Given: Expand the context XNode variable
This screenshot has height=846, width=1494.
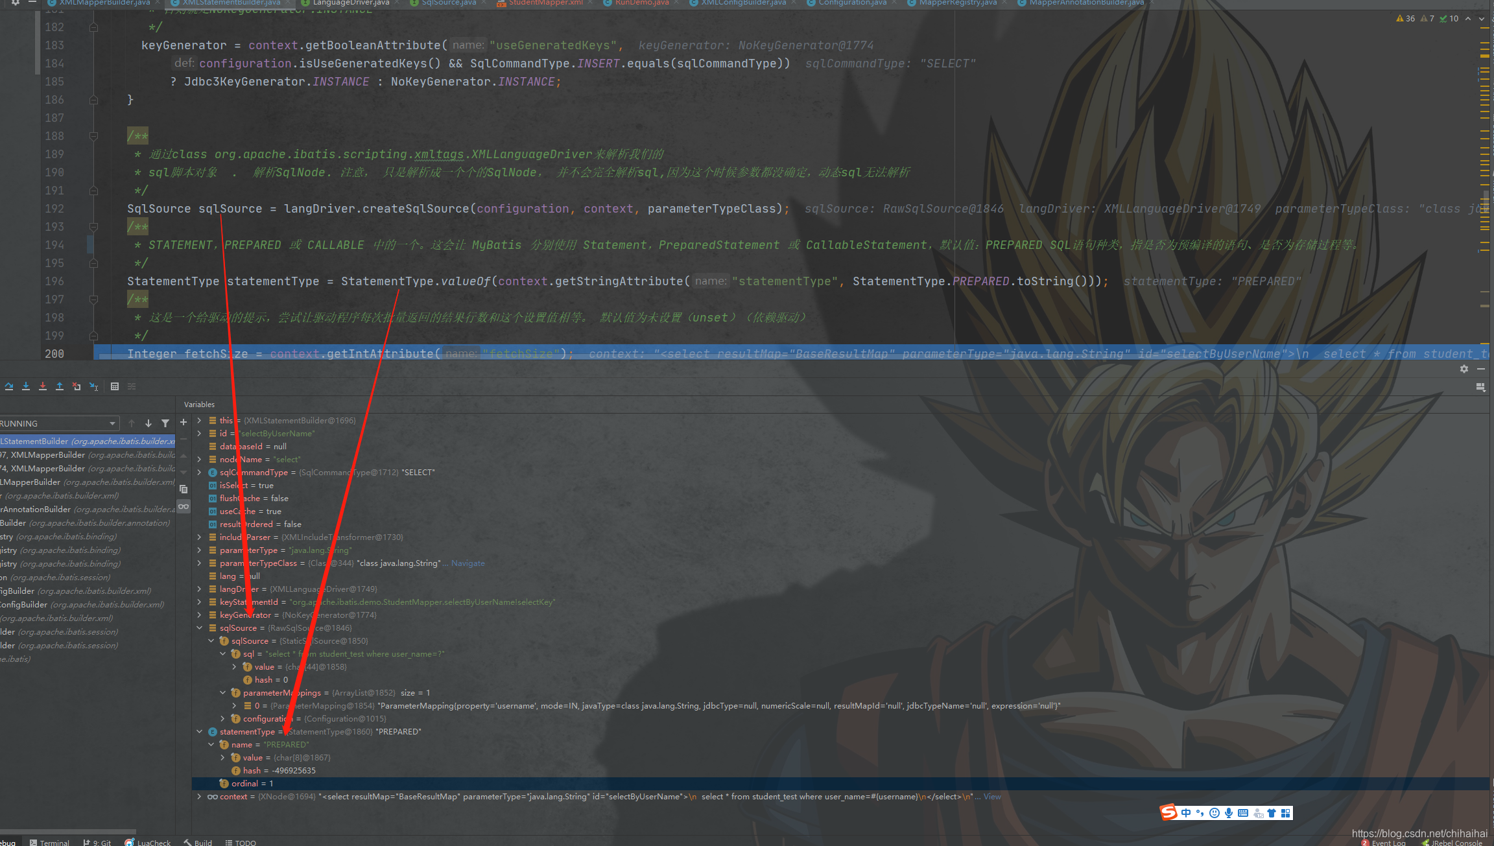Looking at the screenshot, I should pos(199,796).
